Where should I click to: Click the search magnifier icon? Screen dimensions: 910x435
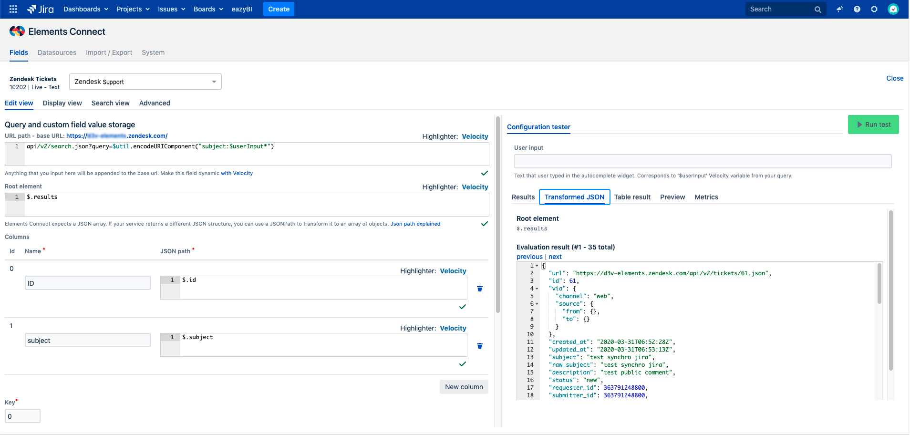(817, 10)
